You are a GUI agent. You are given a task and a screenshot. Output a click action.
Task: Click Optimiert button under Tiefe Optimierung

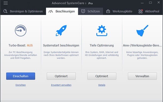[102, 76]
